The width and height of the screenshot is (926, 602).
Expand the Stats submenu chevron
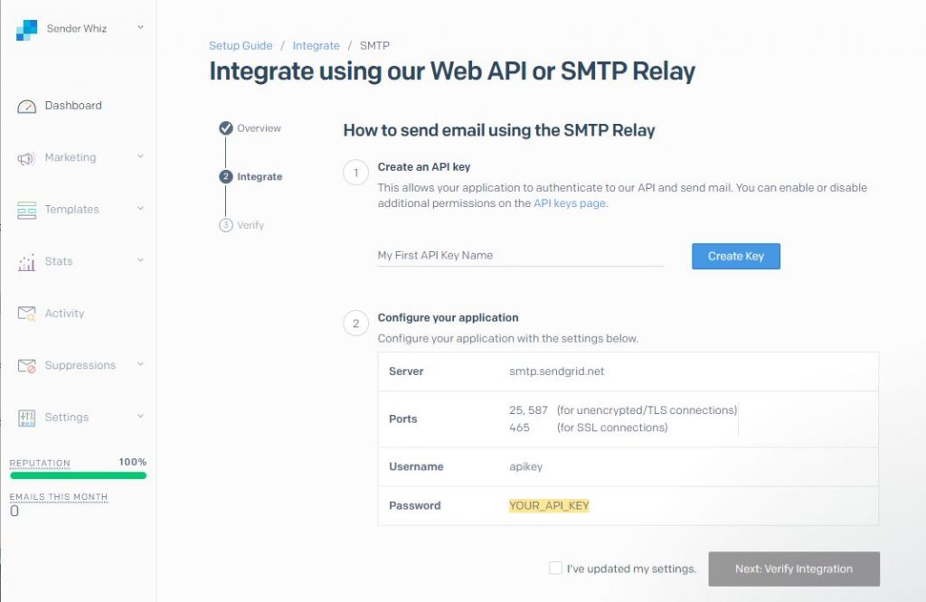click(140, 261)
